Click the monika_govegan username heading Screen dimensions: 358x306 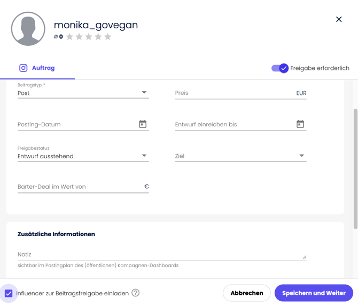click(96, 25)
